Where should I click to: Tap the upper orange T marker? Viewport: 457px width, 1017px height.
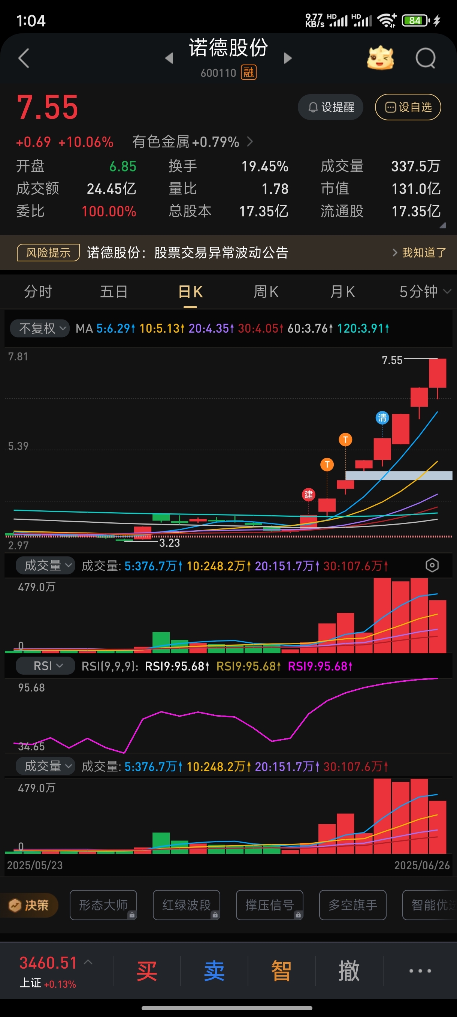pyautogui.click(x=345, y=439)
